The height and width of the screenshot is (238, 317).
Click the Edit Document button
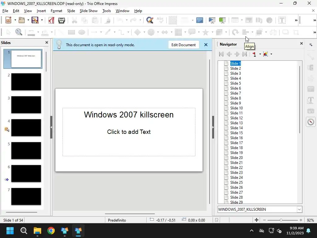[x=183, y=45]
